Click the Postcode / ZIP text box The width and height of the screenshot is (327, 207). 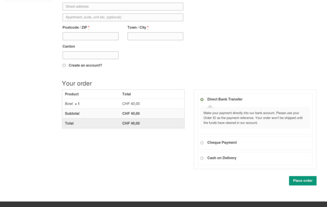tap(90, 36)
